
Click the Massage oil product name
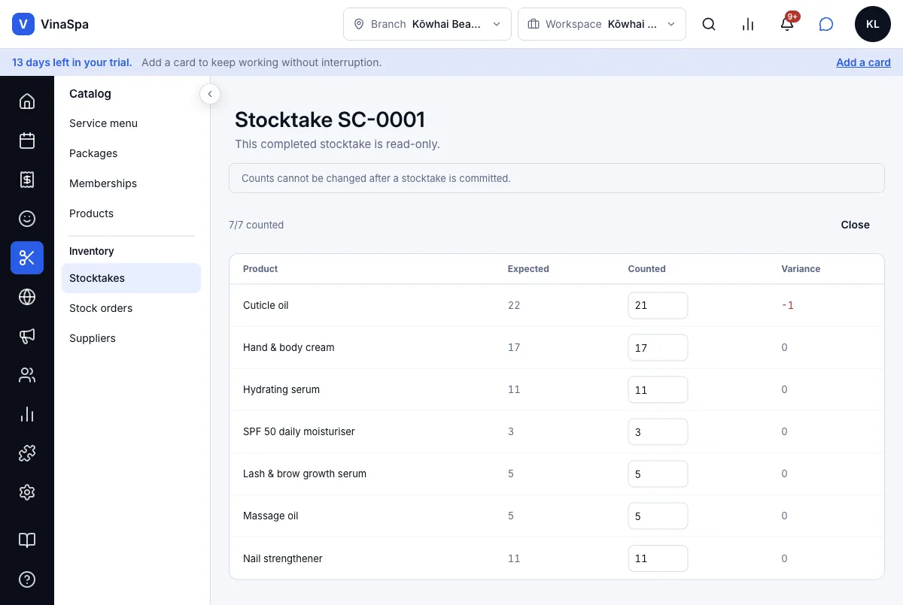point(271,516)
